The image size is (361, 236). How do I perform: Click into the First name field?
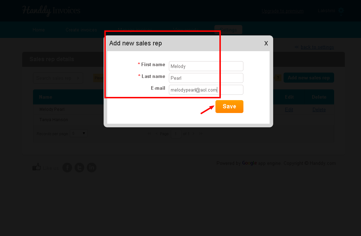[x=206, y=66]
